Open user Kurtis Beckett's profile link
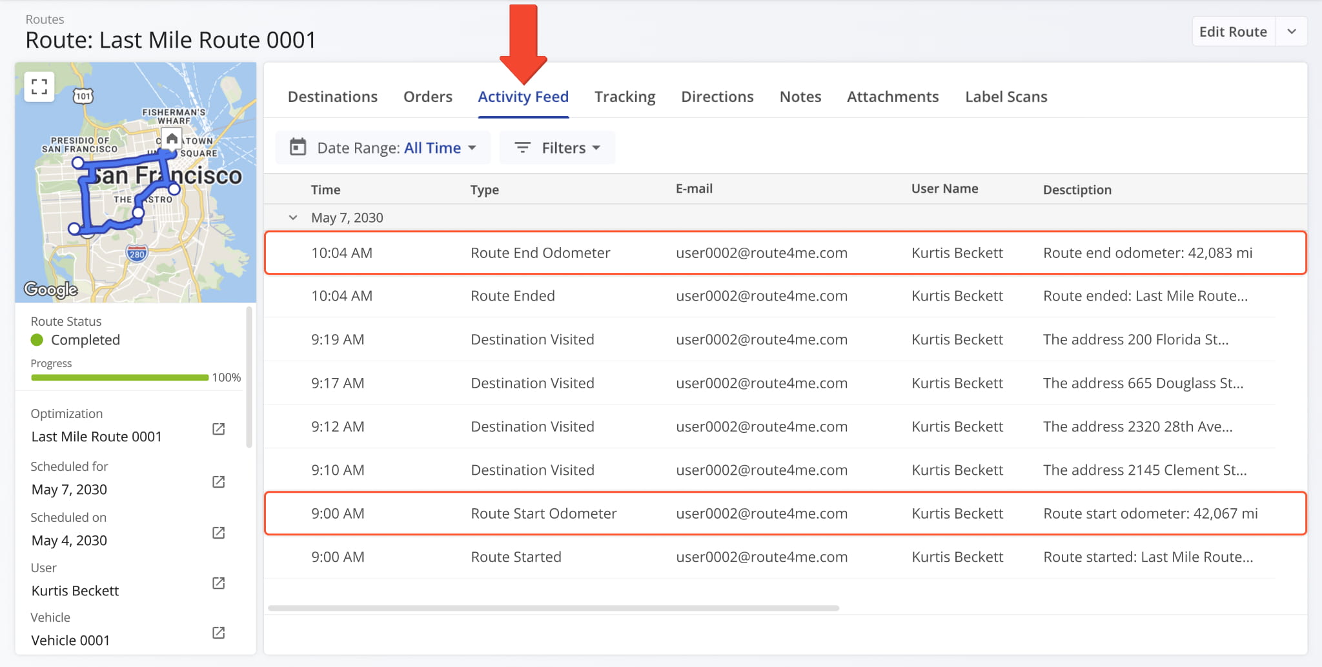 tap(218, 583)
